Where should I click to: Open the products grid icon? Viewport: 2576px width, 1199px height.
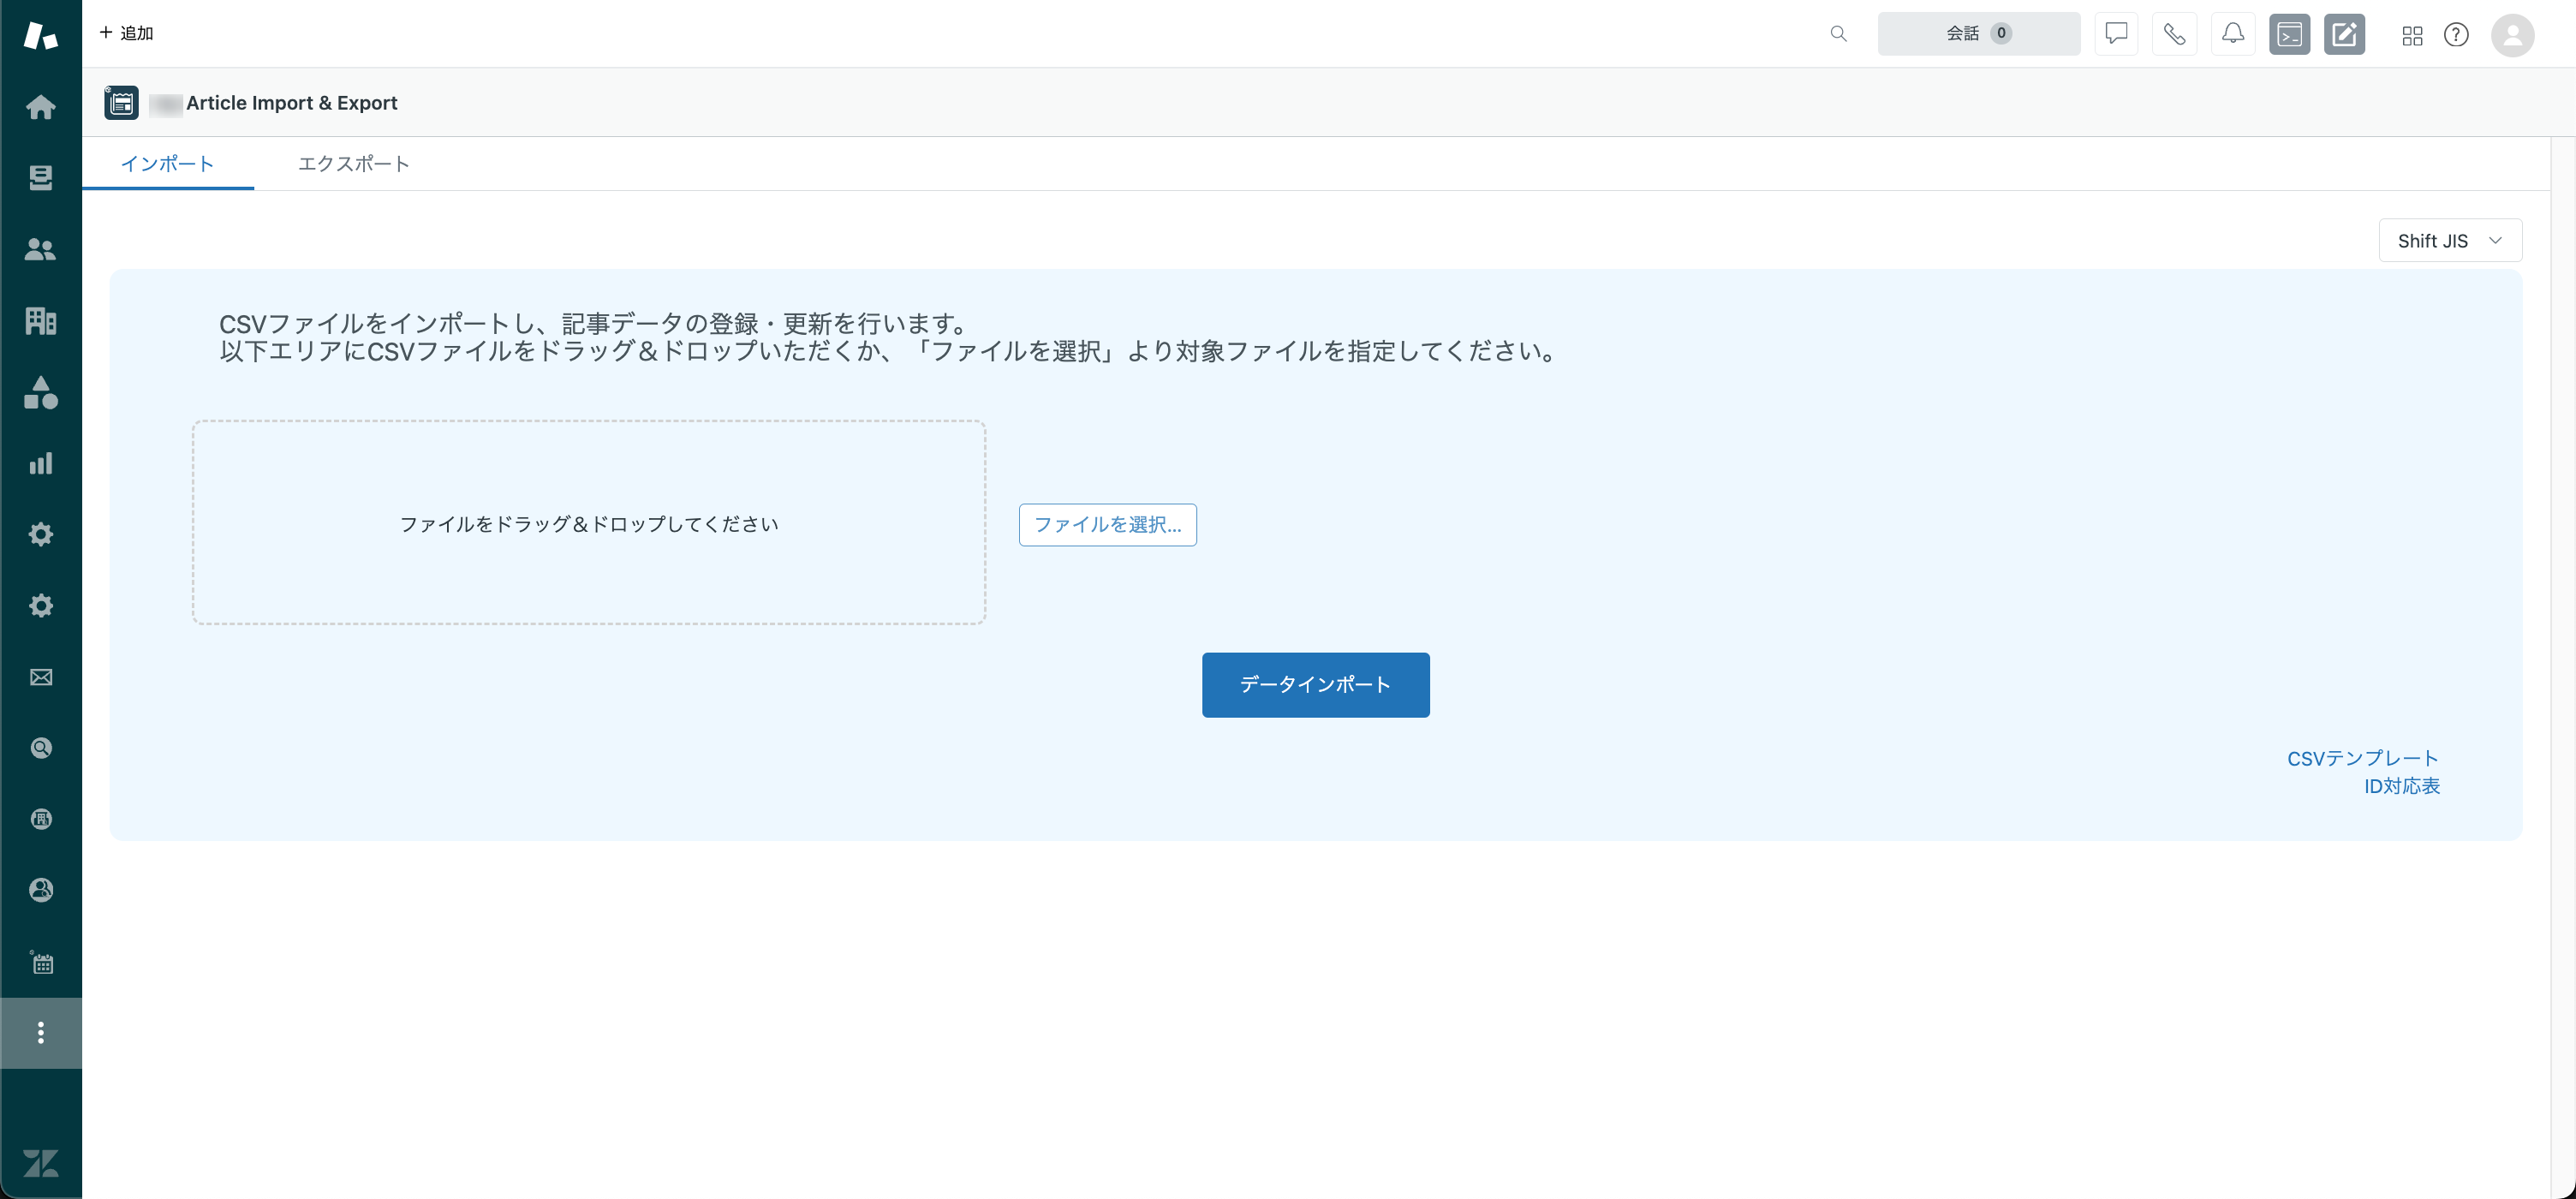pos(2412,35)
